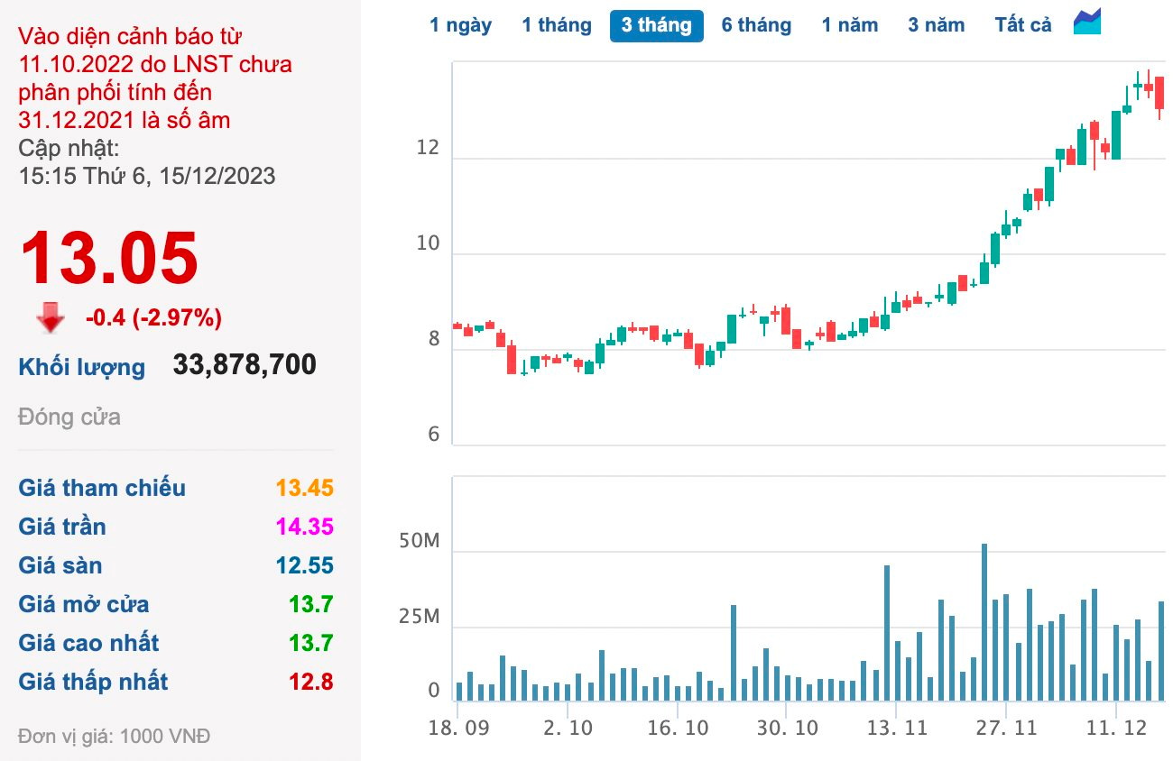Show the 1 năm chart range

click(x=850, y=25)
